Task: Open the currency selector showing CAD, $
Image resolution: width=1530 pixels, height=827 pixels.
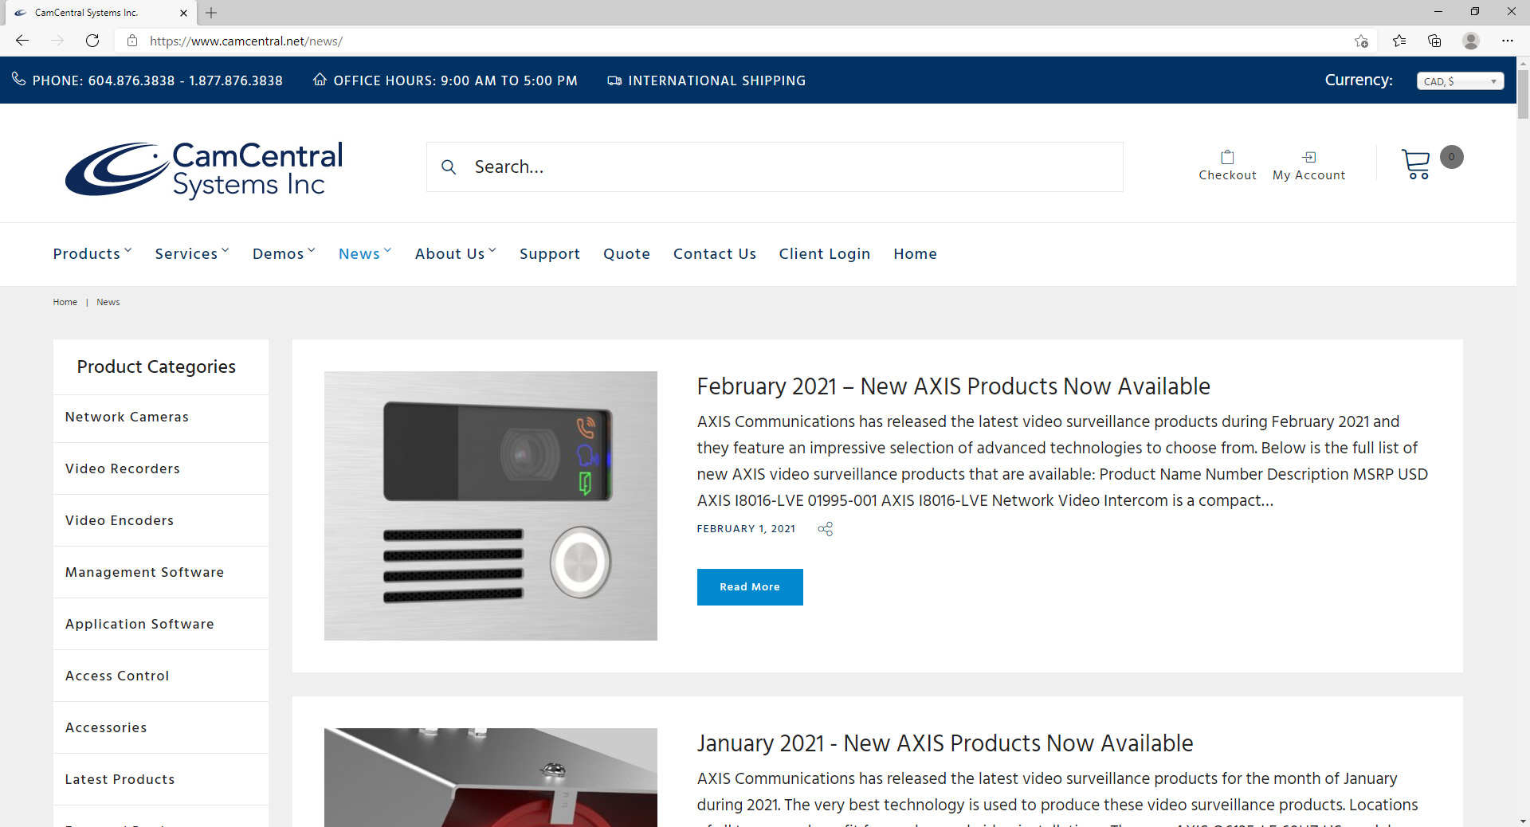Action: tap(1459, 80)
